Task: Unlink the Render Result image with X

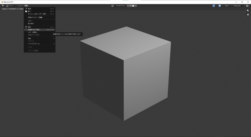Action: tap(136, 6)
